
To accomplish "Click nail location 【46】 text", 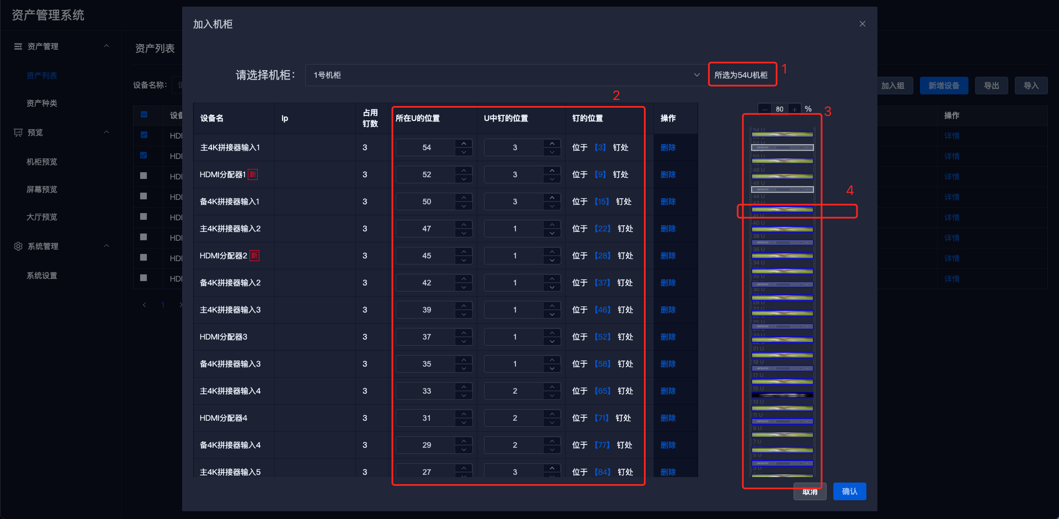I will coord(603,310).
